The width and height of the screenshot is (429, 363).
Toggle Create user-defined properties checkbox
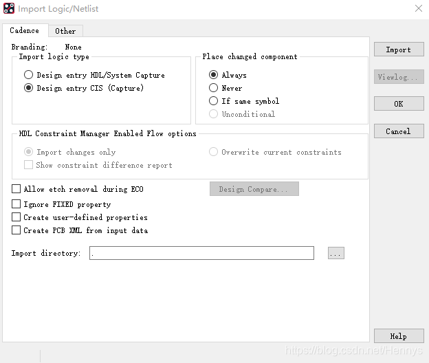click(16, 217)
